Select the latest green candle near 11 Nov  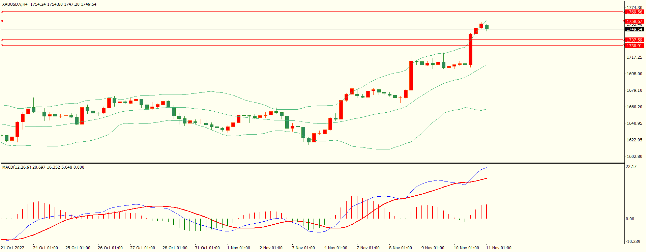tap(487, 27)
